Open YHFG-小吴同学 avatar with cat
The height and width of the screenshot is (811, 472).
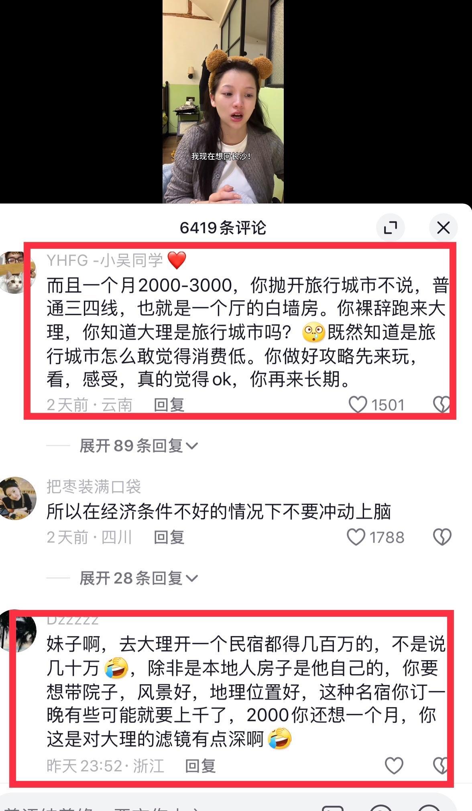pos(16,273)
